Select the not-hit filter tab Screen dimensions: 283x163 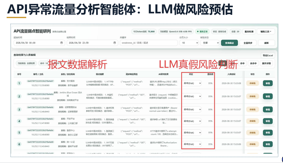pos(253,63)
